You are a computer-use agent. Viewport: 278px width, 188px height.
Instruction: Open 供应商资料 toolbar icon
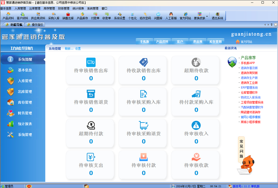click(38, 16)
